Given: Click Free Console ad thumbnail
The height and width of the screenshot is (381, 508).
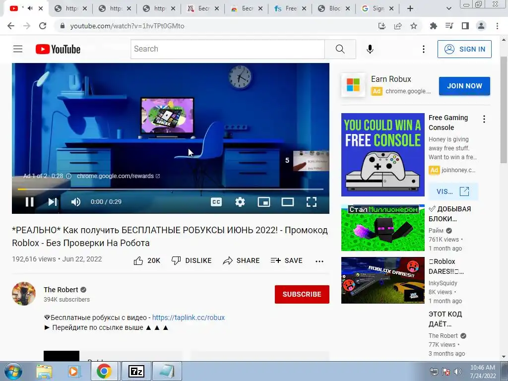Looking at the screenshot, I should (x=382, y=155).
